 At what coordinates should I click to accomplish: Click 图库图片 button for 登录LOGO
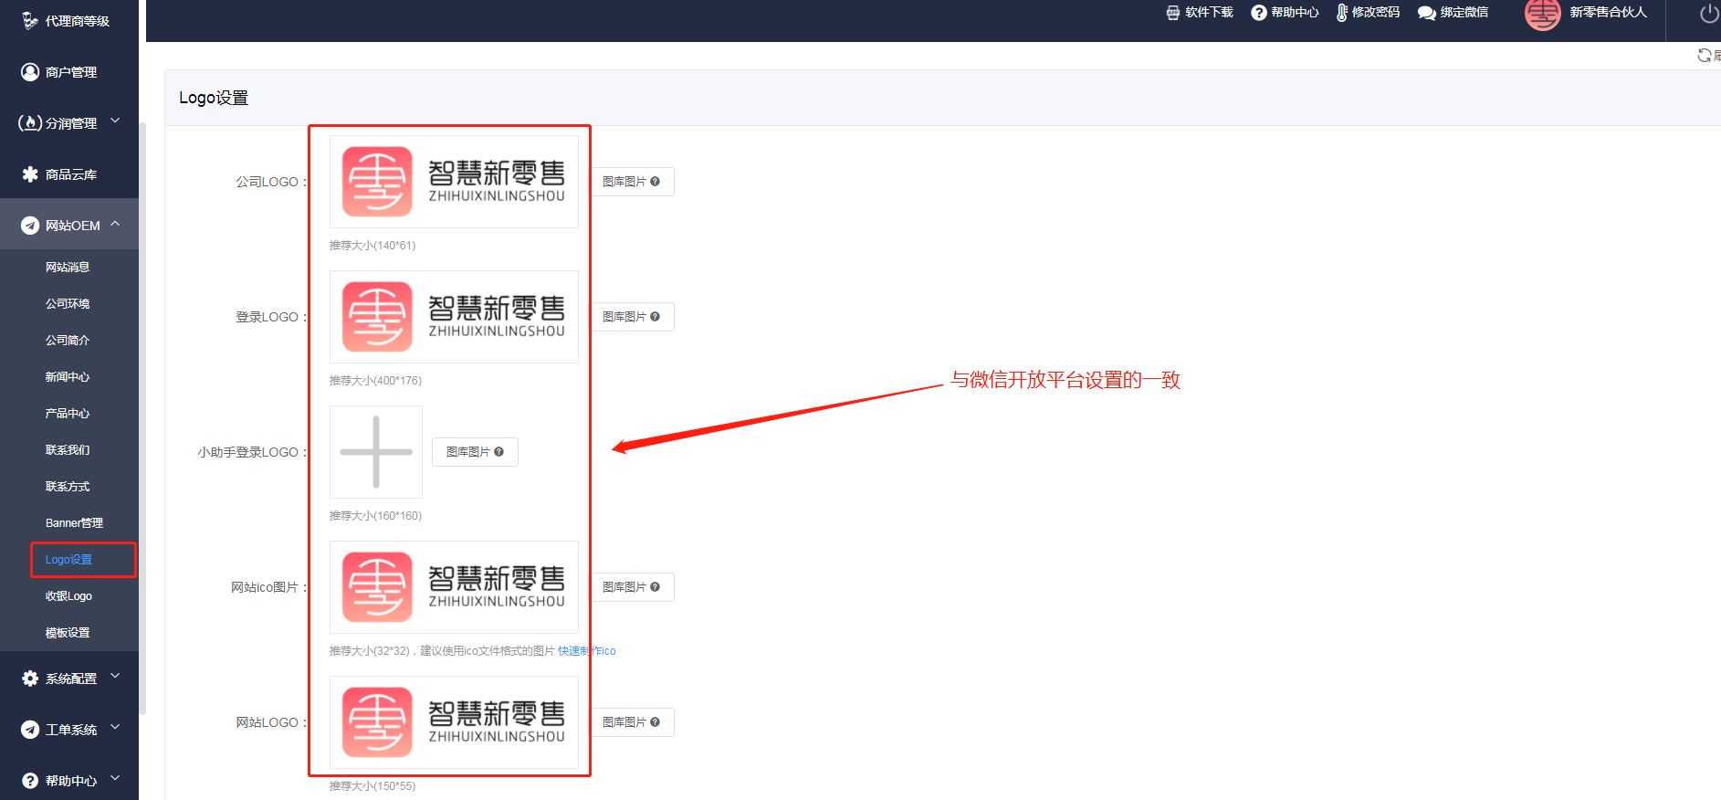631,317
